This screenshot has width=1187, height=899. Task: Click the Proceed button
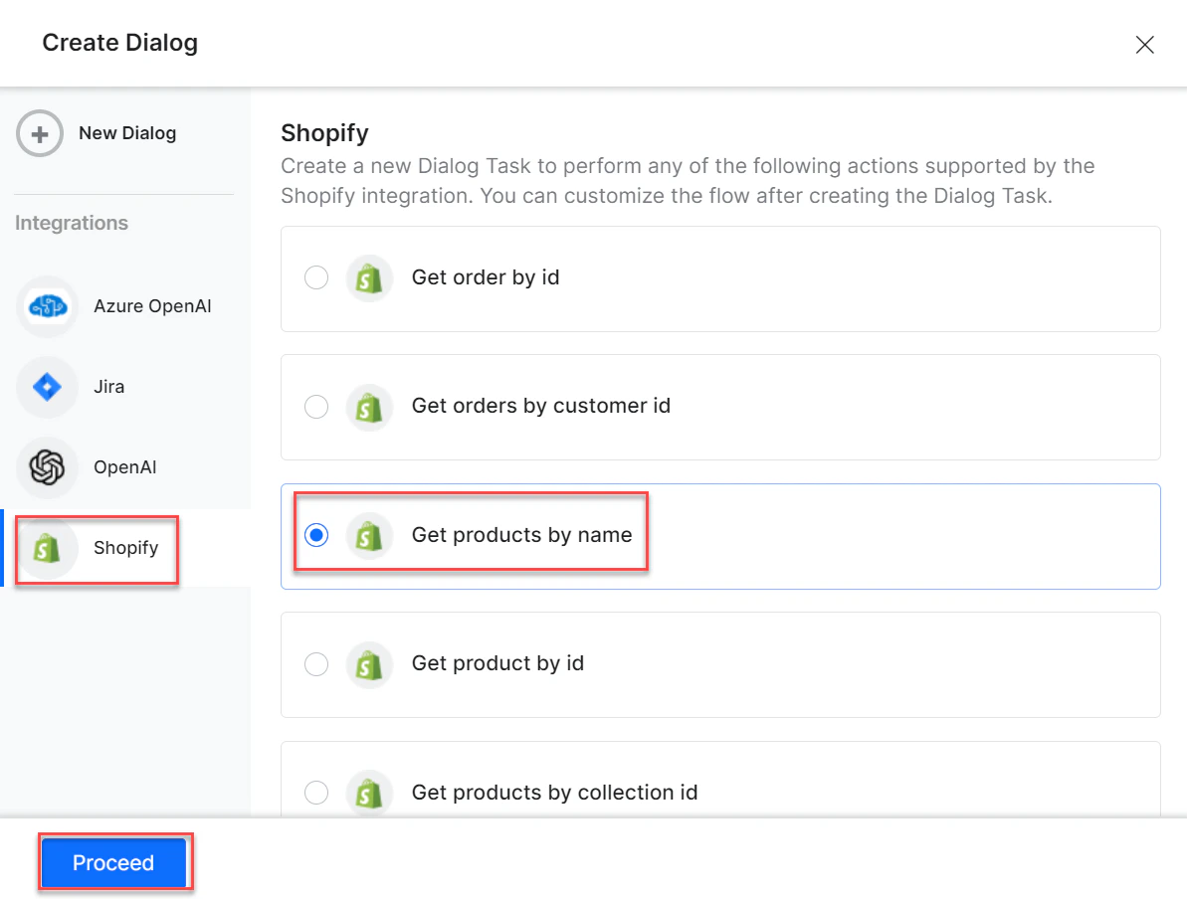113,862
